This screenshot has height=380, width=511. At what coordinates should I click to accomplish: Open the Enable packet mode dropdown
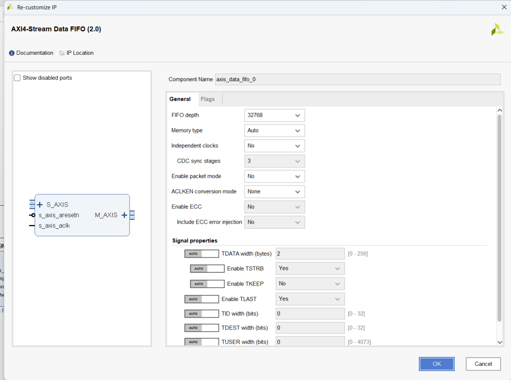(274, 176)
